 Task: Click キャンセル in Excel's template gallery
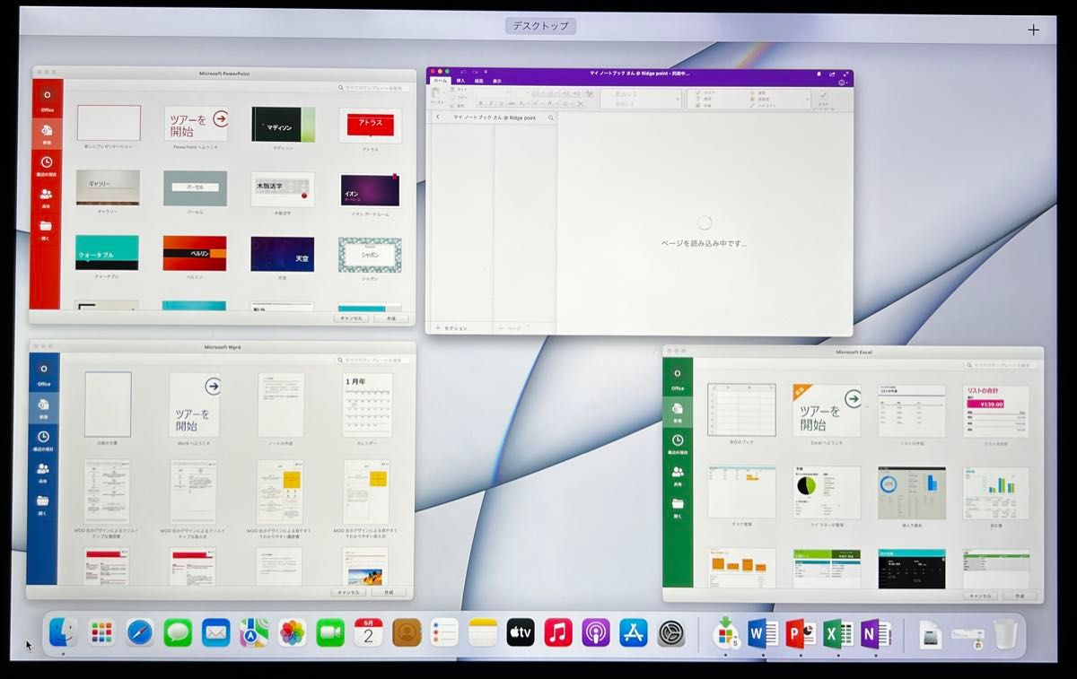click(x=981, y=595)
